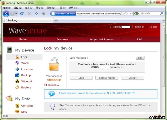Image resolution: width=167 pixels, height=120 pixels.
Task: Click the Tip light bulb icon
Action: pyautogui.click(x=53, y=107)
